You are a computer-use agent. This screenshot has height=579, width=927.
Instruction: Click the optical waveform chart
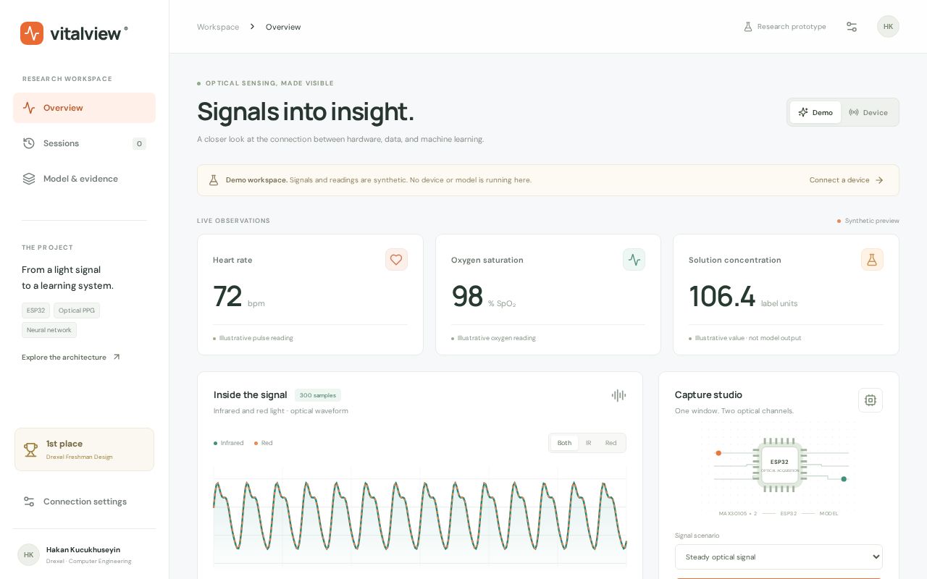click(x=420, y=516)
